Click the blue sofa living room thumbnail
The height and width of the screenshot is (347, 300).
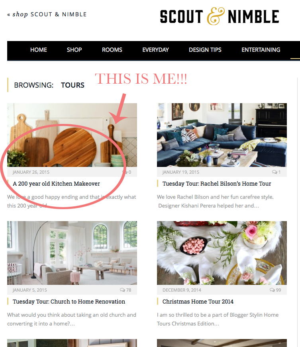tap(222, 135)
